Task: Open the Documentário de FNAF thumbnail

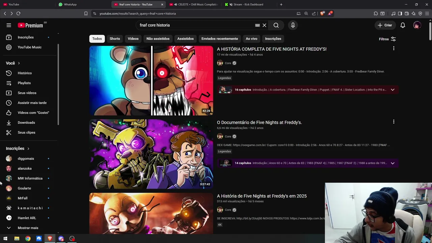Action: [x=151, y=154]
